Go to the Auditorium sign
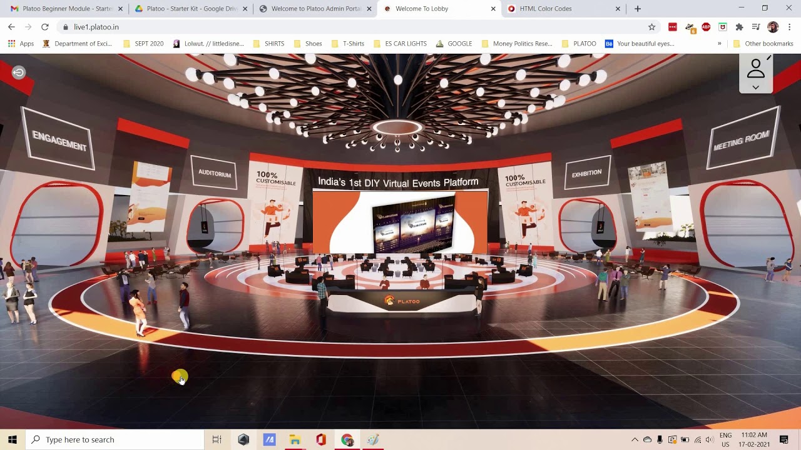This screenshot has width=801, height=450. point(214,173)
